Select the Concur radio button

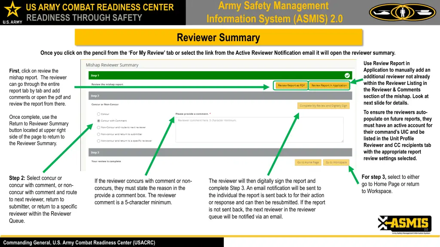98,114
